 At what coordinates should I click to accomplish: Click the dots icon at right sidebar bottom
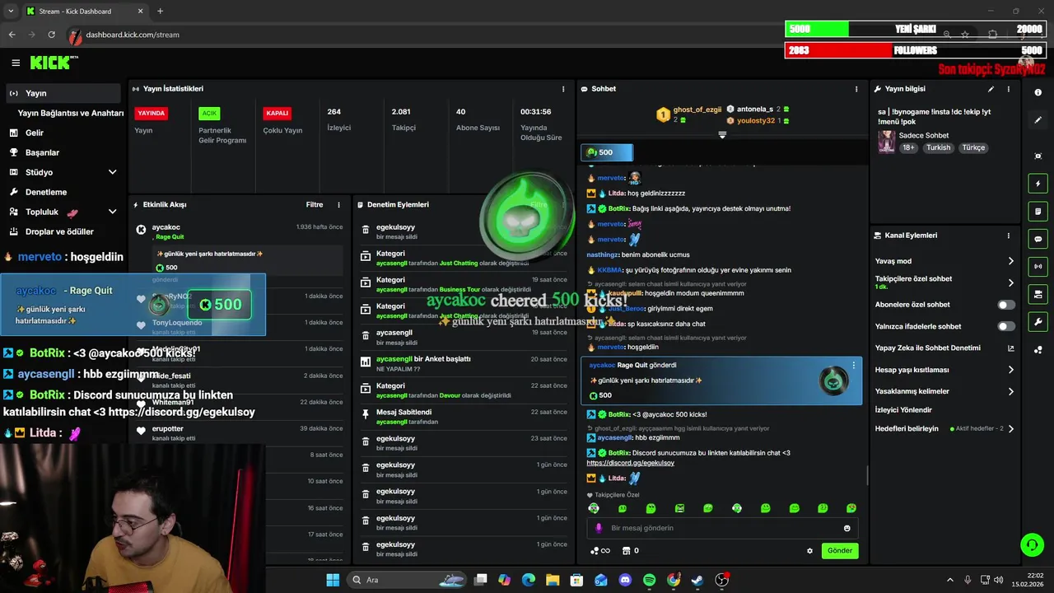(x=1038, y=349)
